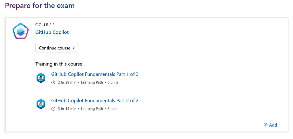Open the GitHub Copilot course link
This screenshot has height=139, width=293.
click(x=52, y=32)
